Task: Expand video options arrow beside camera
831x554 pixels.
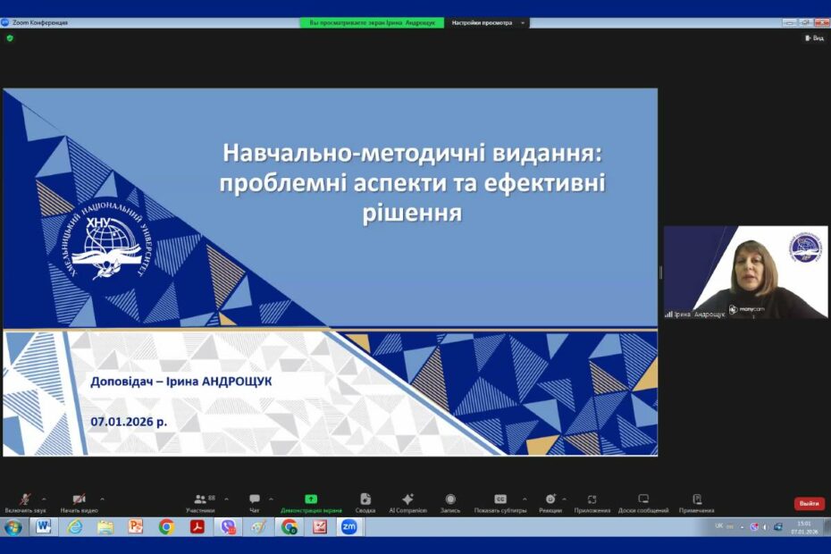Action: 102,499
